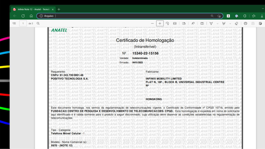
Task: Click the address bar labeled Arquivo
Action: (130, 16)
